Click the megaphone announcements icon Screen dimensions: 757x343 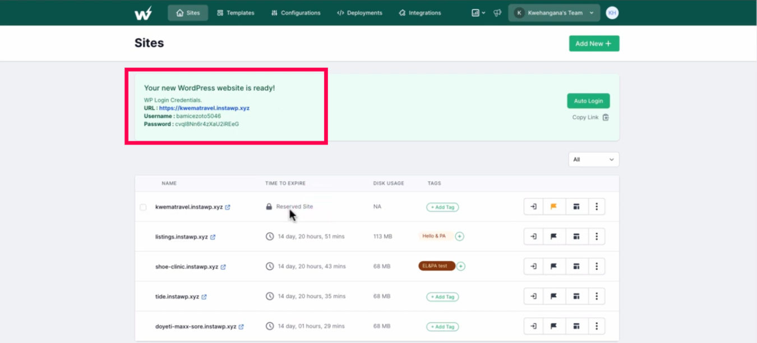pyautogui.click(x=497, y=13)
